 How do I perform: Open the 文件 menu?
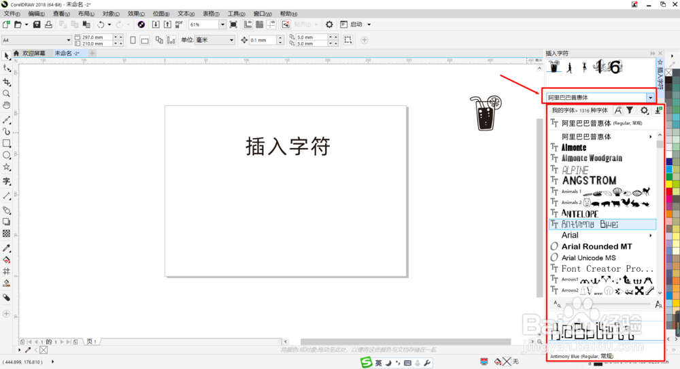(12, 14)
